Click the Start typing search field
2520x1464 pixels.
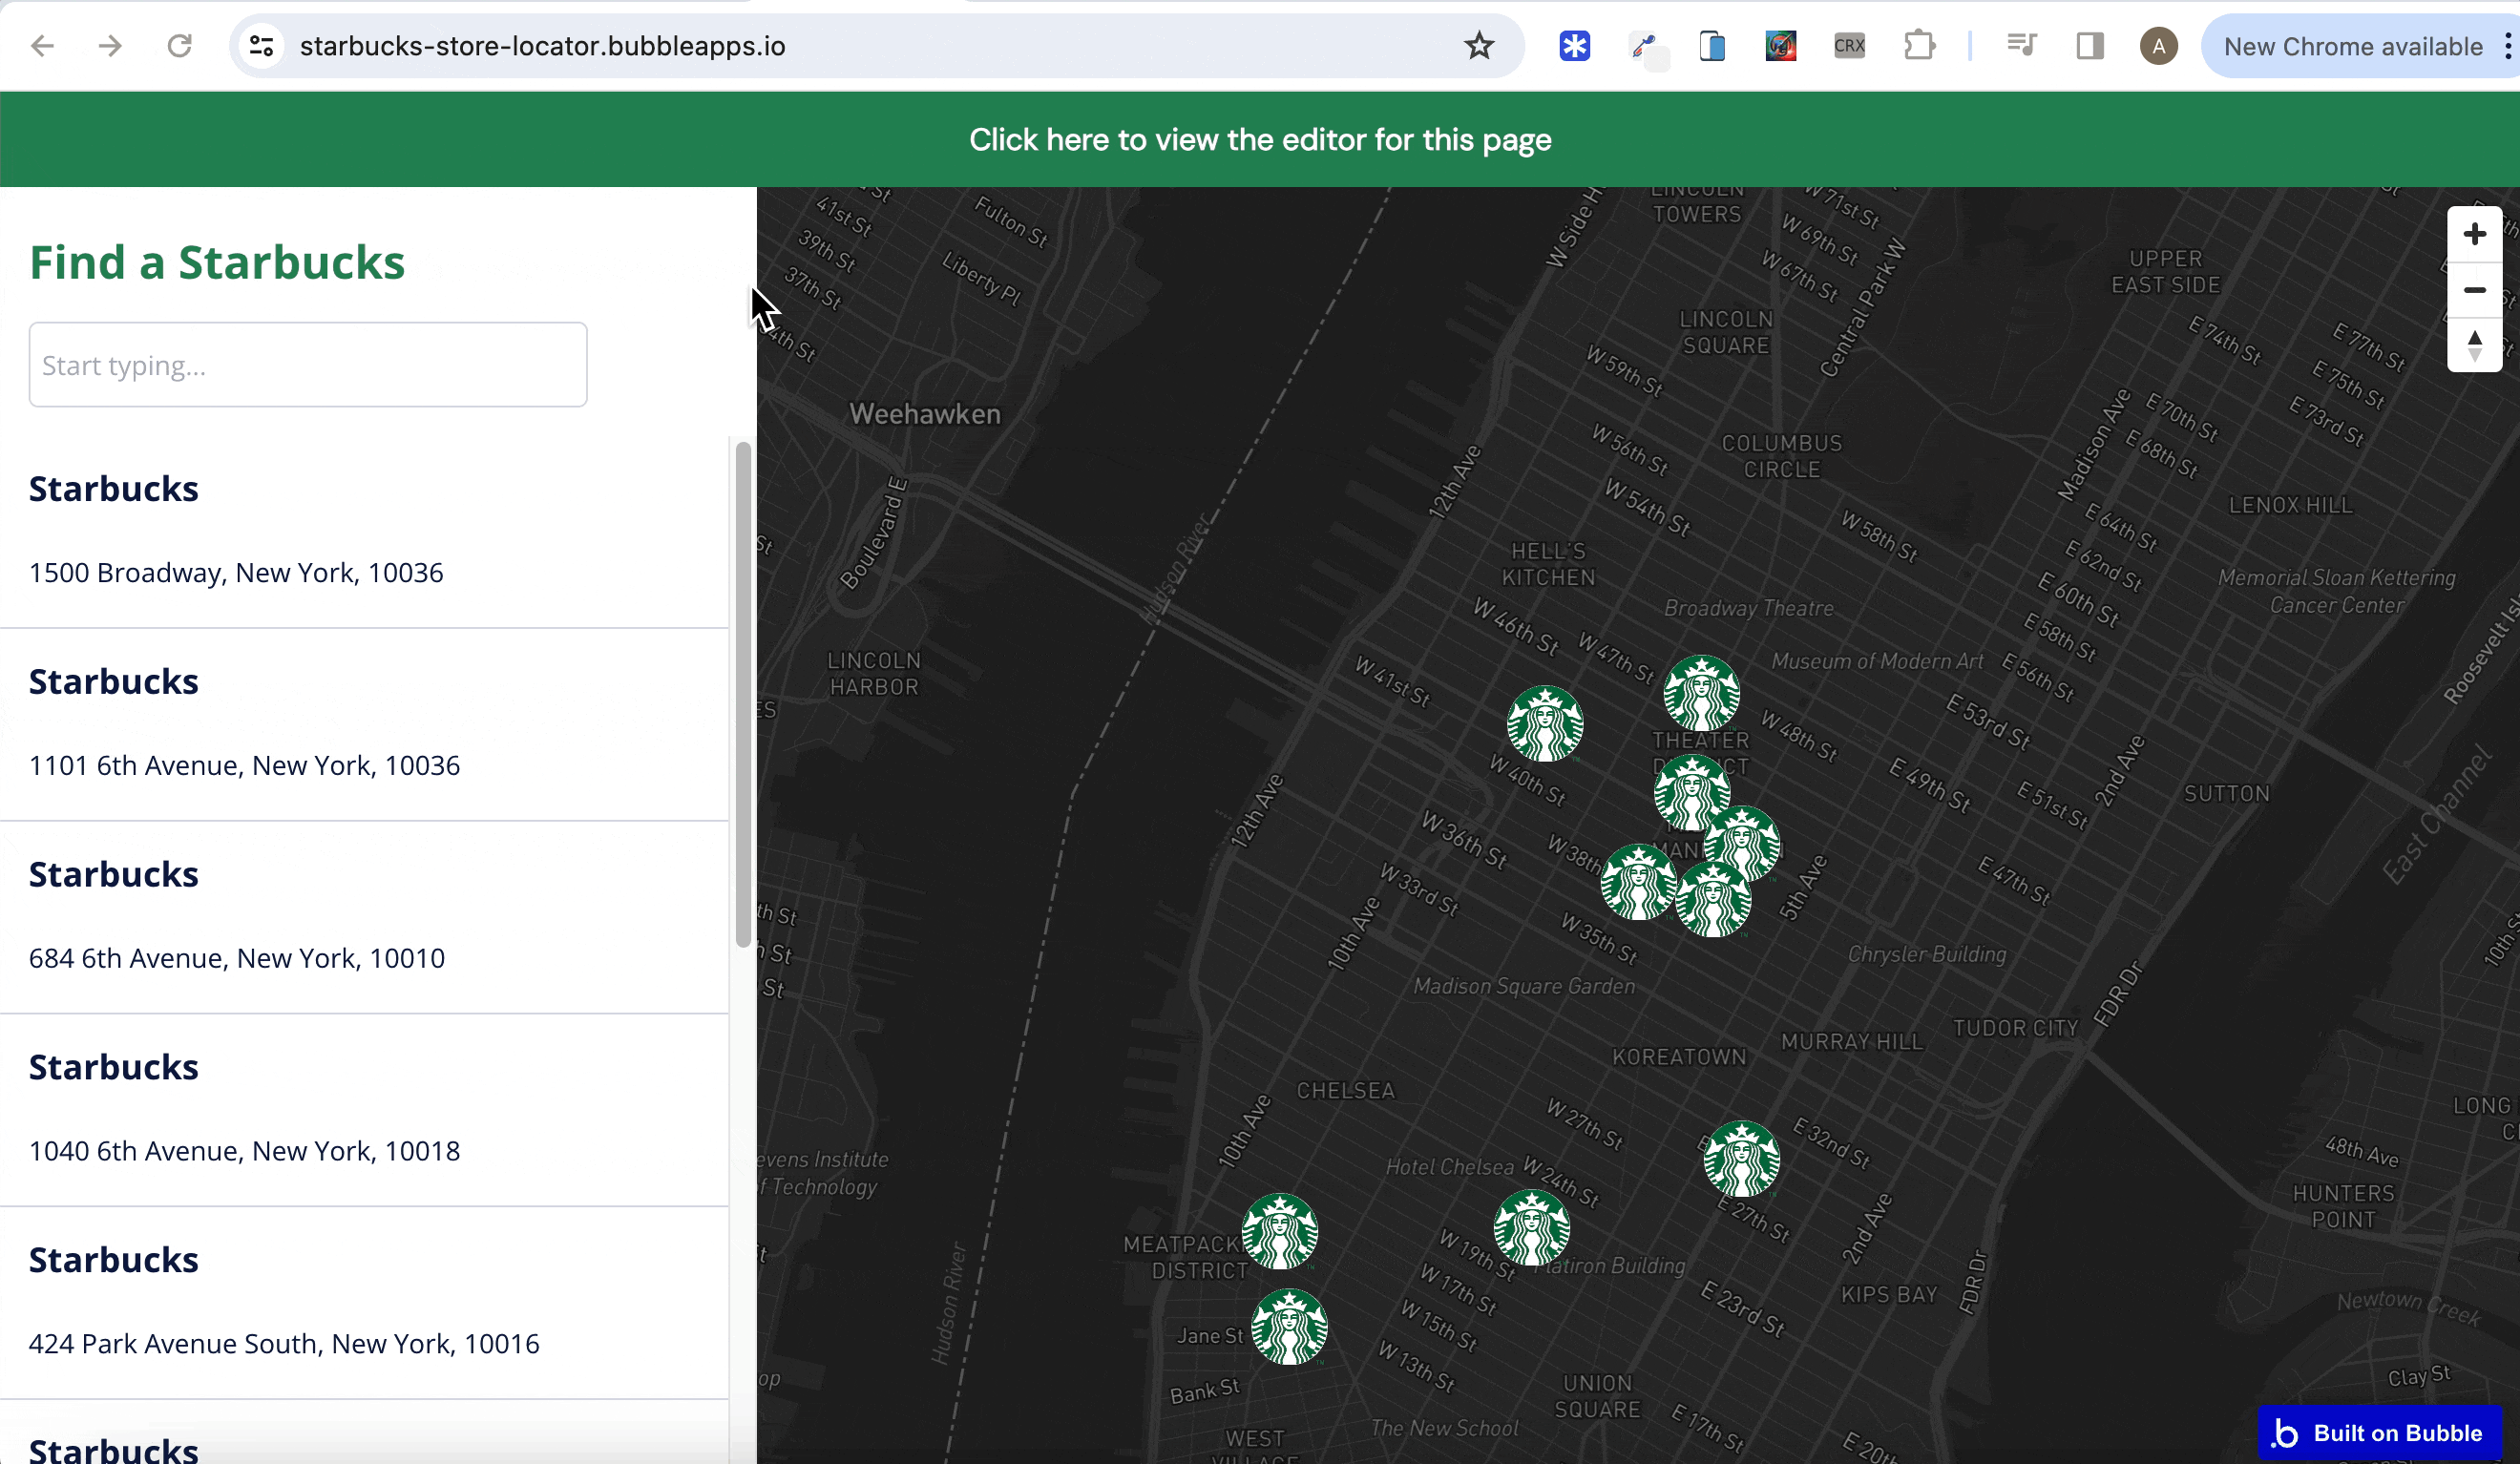(308, 365)
